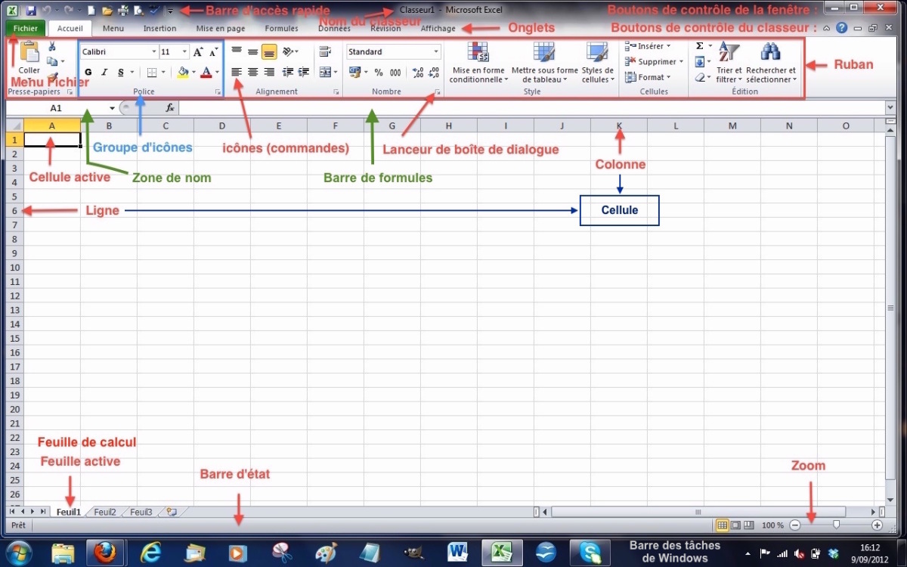Image resolution: width=907 pixels, height=567 pixels.
Task: Copy the selection using the Copier icon
Action: pyautogui.click(x=52, y=61)
